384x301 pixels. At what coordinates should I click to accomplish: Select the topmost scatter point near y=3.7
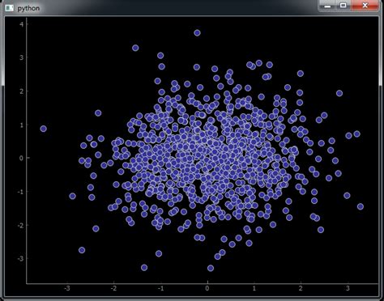click(197, 33)
